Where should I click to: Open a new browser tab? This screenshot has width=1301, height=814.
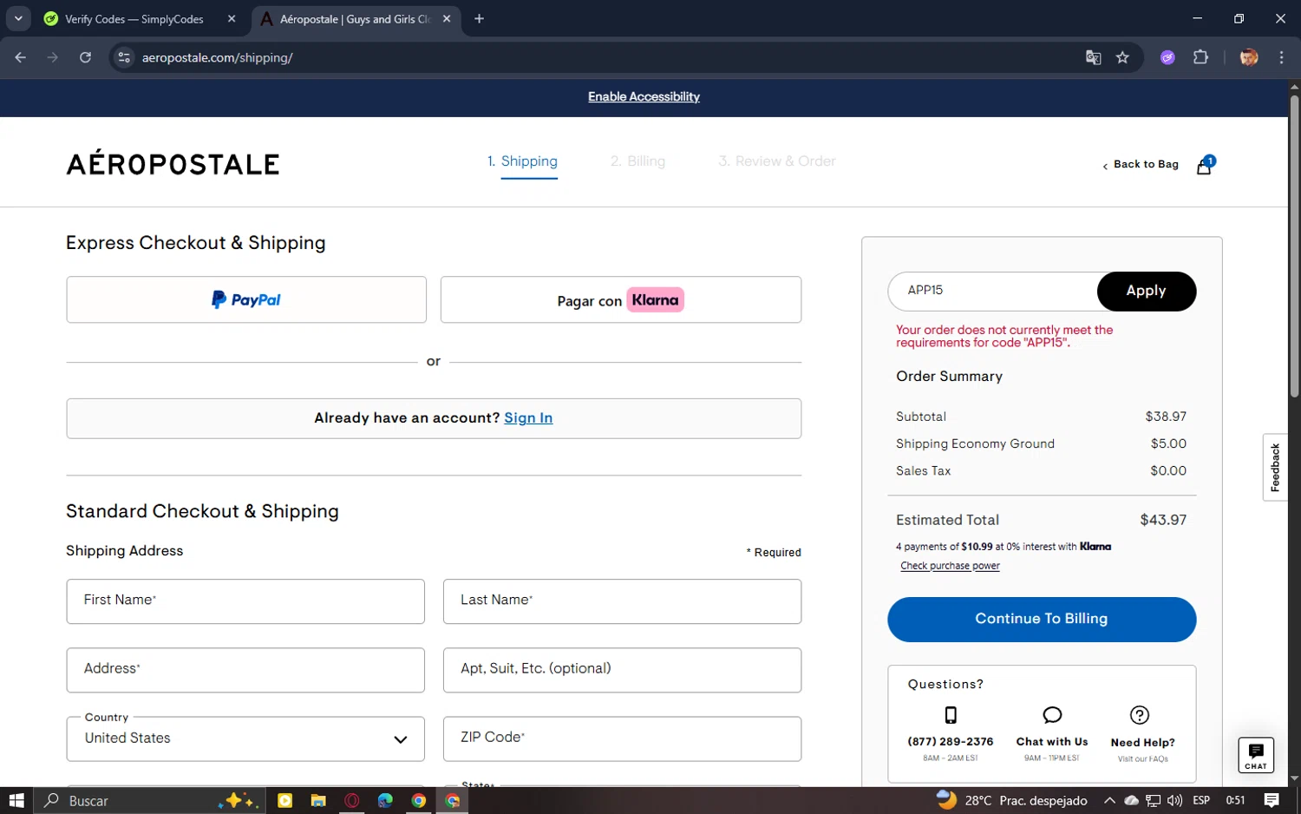click(x=479, y=18)
